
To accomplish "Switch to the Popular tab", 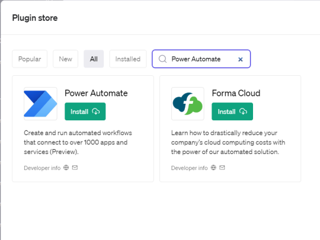I will pos(30,59).
